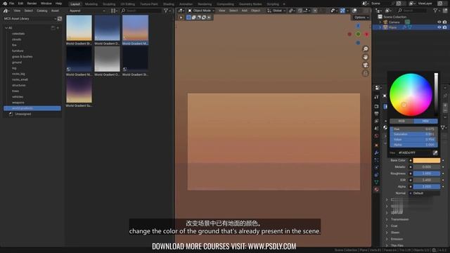
Task: Expand the Camera outliner item
Action: 380,22
